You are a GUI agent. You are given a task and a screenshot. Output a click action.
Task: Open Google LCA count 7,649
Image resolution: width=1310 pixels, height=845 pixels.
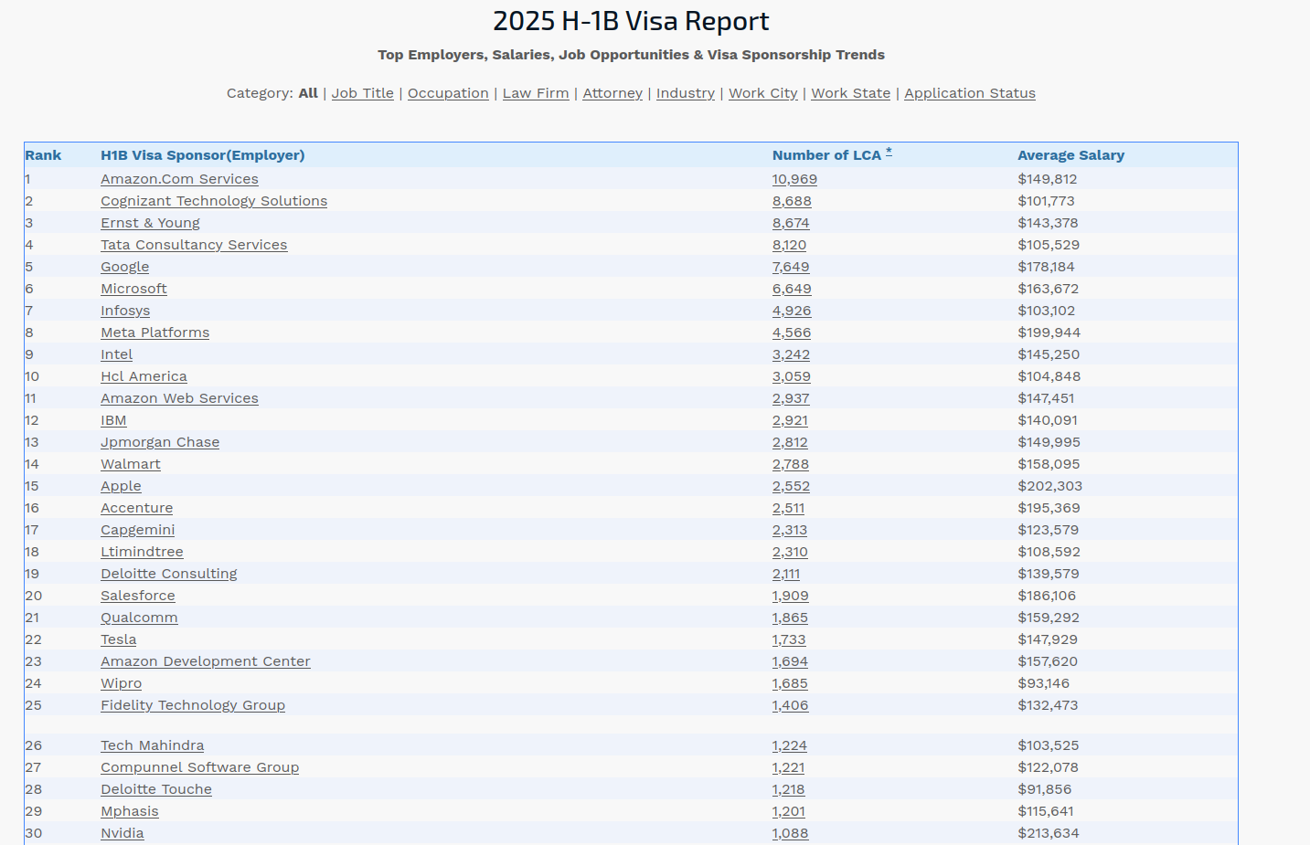[791, 267]
